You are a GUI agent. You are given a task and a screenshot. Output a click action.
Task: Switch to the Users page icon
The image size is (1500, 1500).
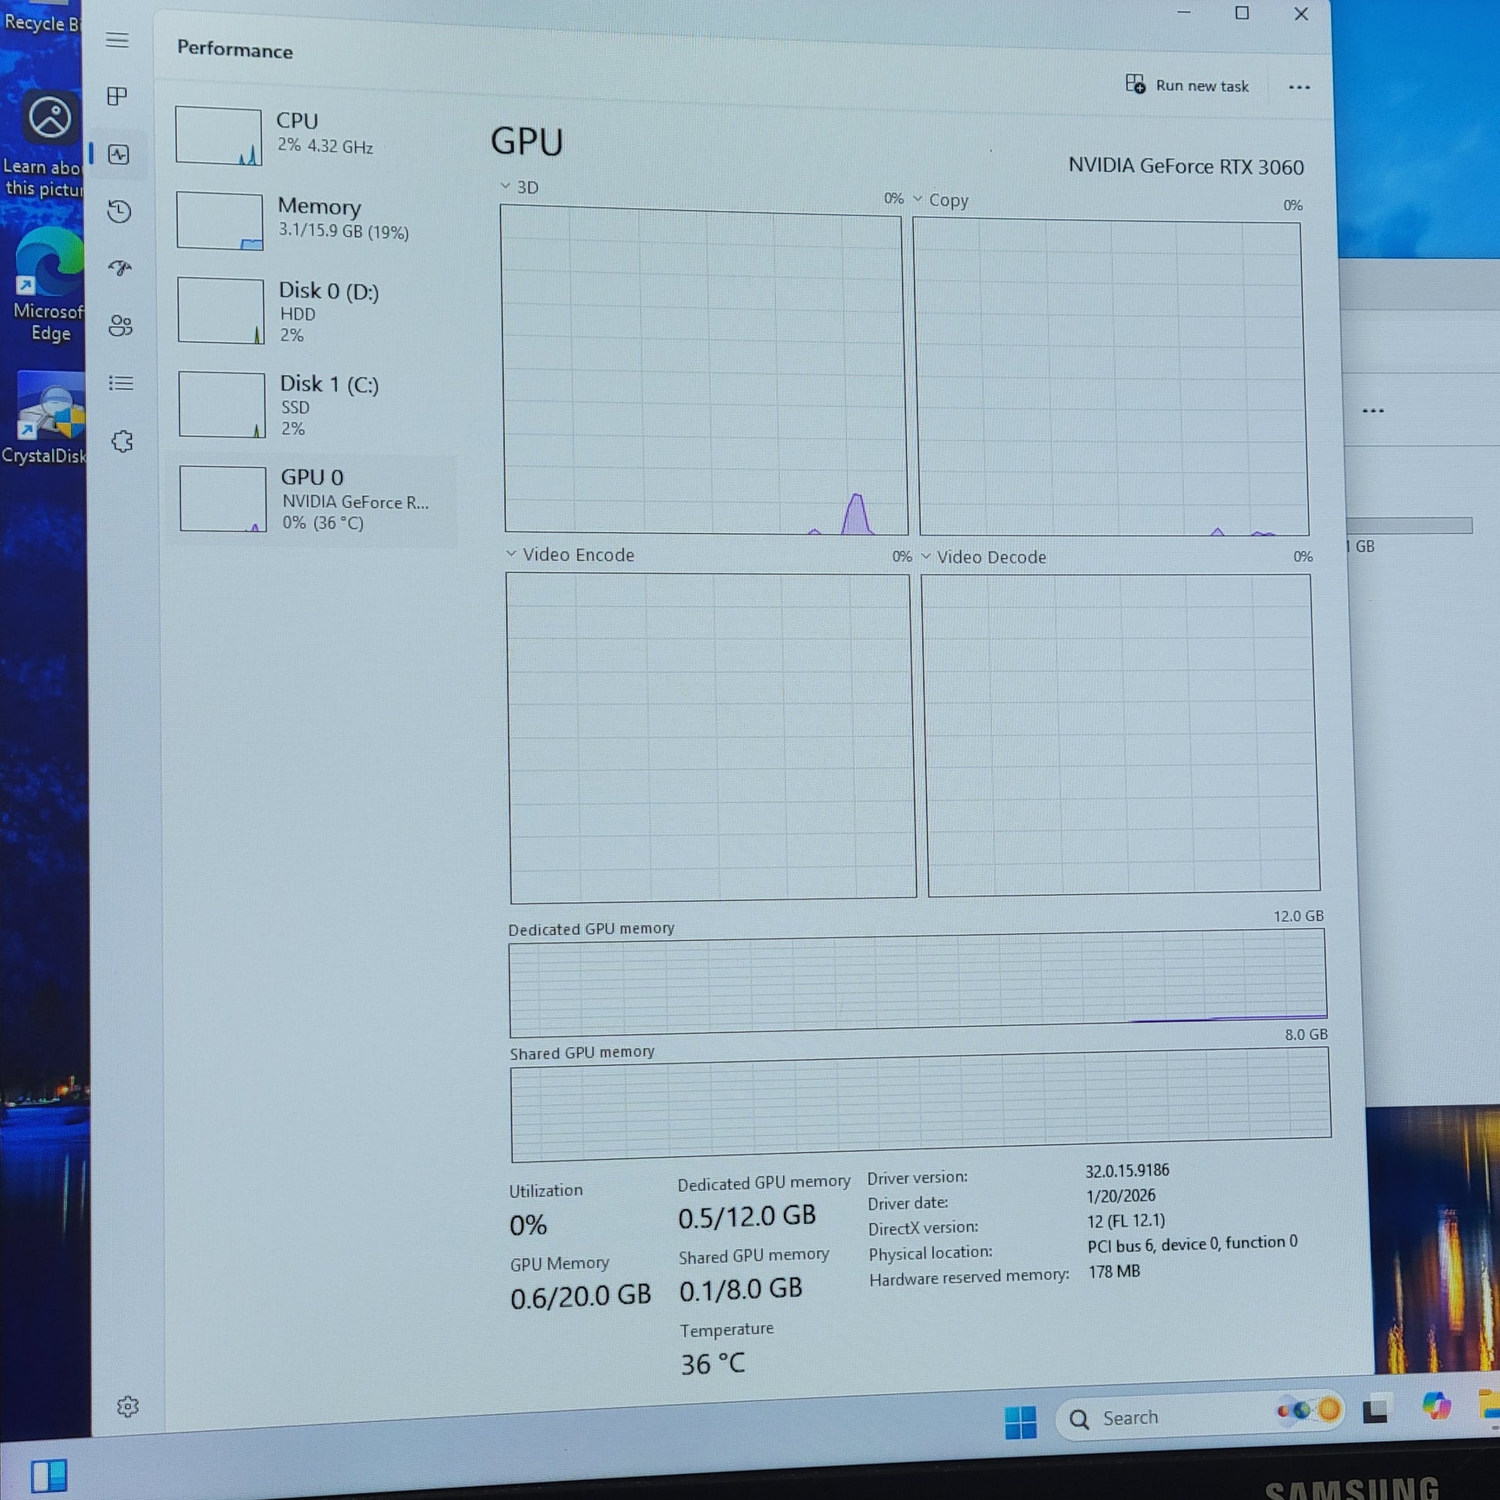tap(121, 325)
